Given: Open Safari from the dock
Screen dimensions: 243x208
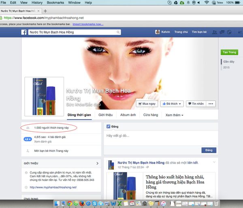Looking at the screenshot, I should click(x=88, y=204).
